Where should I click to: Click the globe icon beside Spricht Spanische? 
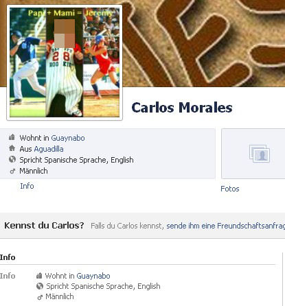(12, 159)
